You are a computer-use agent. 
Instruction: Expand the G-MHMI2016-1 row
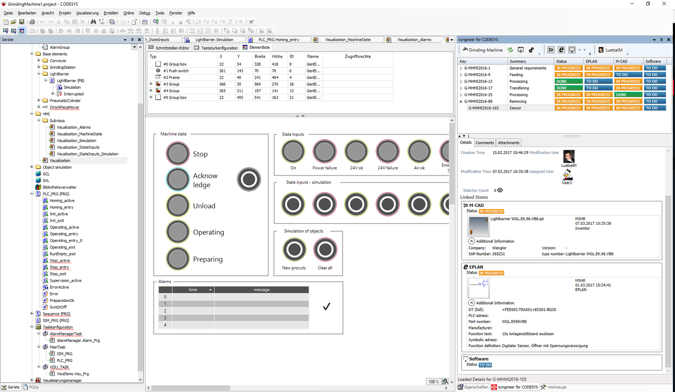pos(461,68)
